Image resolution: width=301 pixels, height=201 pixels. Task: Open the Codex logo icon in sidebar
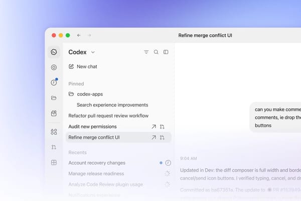(x=54, y=52)
